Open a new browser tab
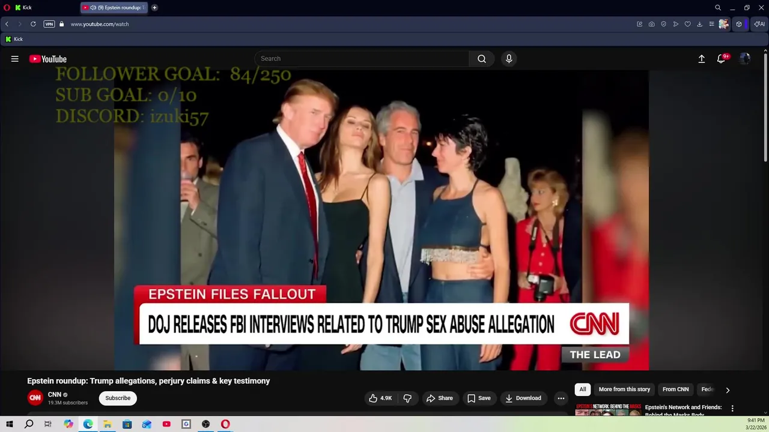Image resolution: width=769 pixels, height=432 pixels. [154, 8]
